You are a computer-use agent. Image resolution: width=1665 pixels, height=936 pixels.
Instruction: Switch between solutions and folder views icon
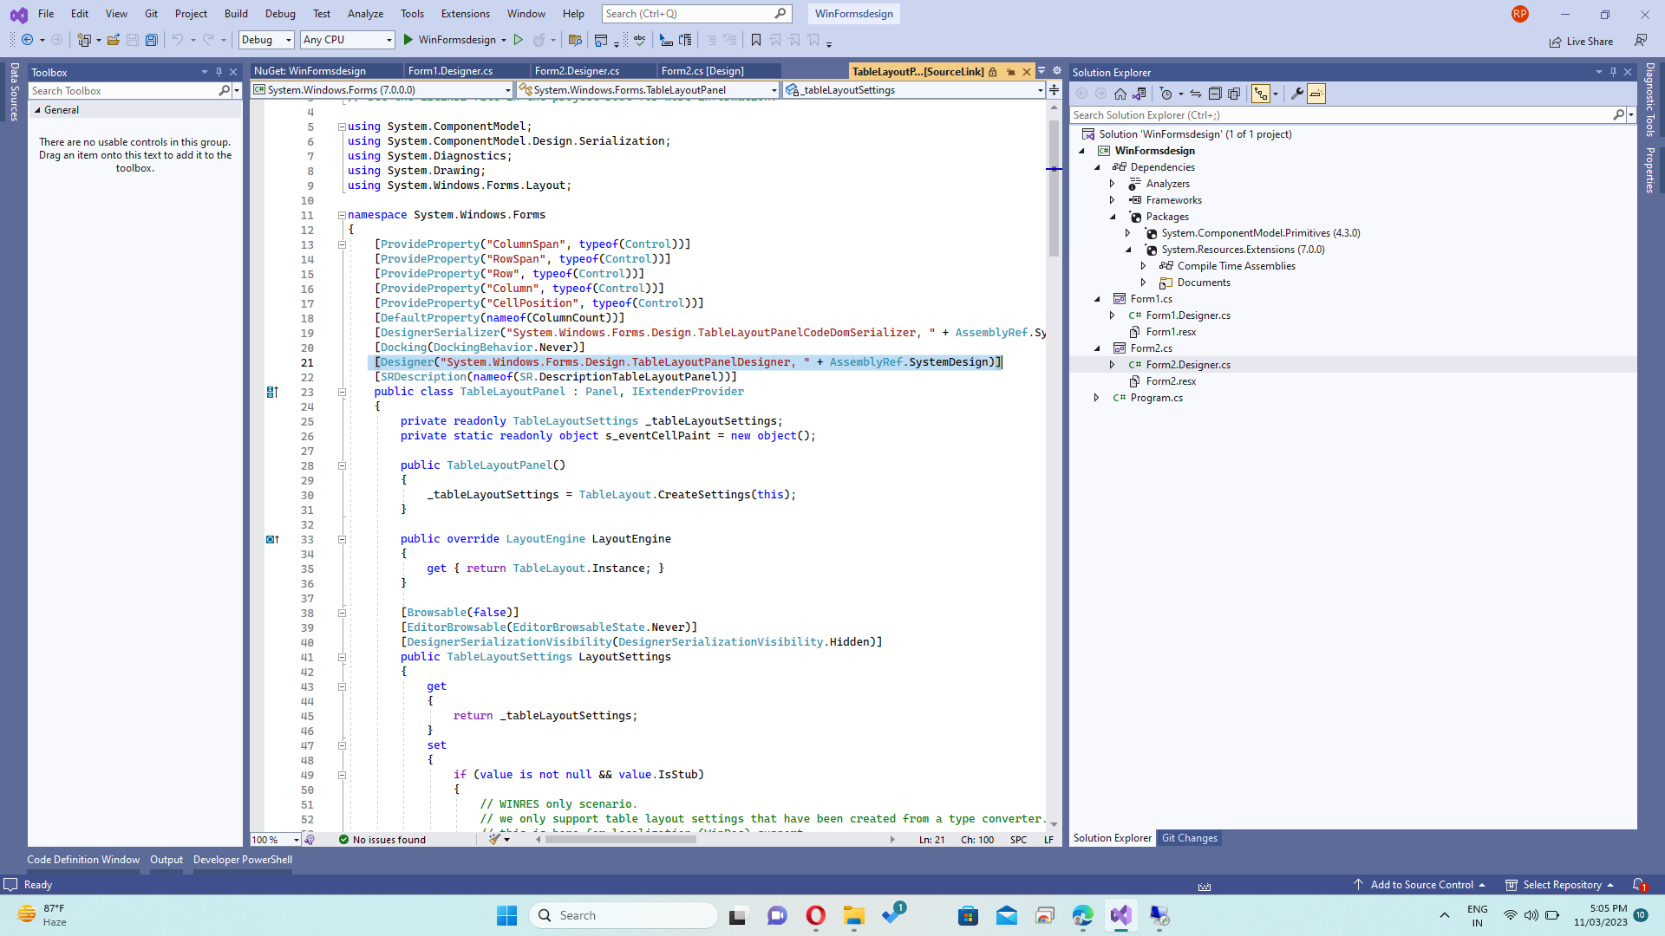pos(1139,94)
